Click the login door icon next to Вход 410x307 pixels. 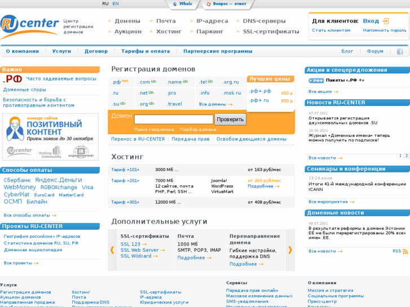coord(385,21)
